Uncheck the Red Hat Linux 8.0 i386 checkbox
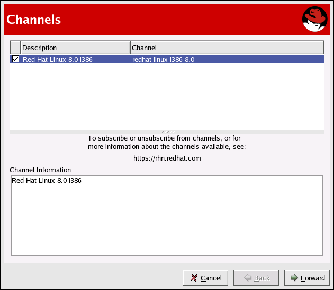The image size is (334, 290). 15,59
